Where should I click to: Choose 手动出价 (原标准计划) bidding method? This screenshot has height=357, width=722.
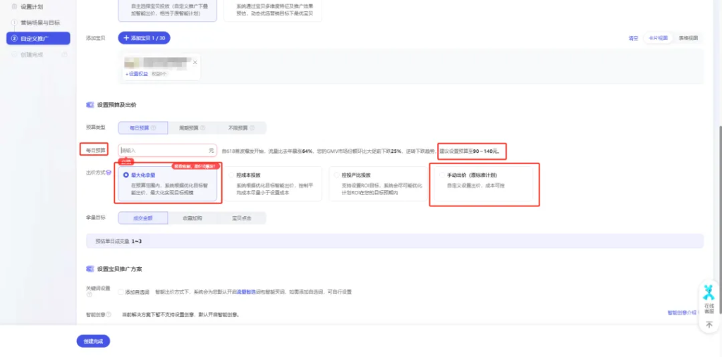[x=484, y=184]
